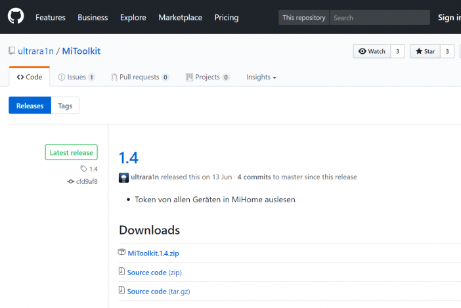Open Marketplace in the top navigation
Image resolution: width=461 pixels, height=308 pixels.
click(180, 18)
